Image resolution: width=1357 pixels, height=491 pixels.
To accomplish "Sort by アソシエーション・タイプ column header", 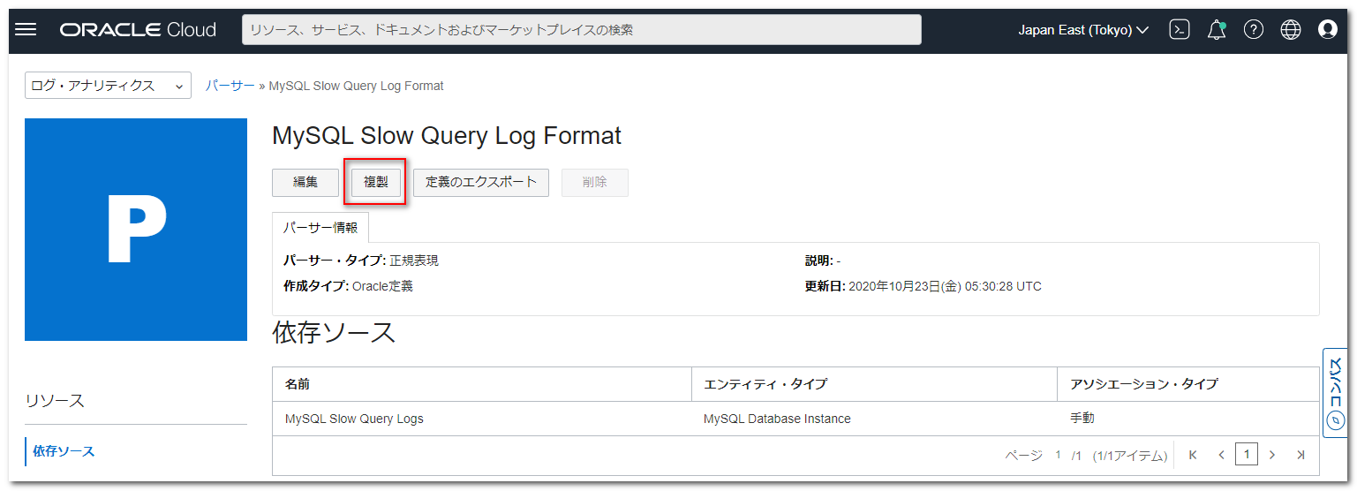I will [1188, 384].
